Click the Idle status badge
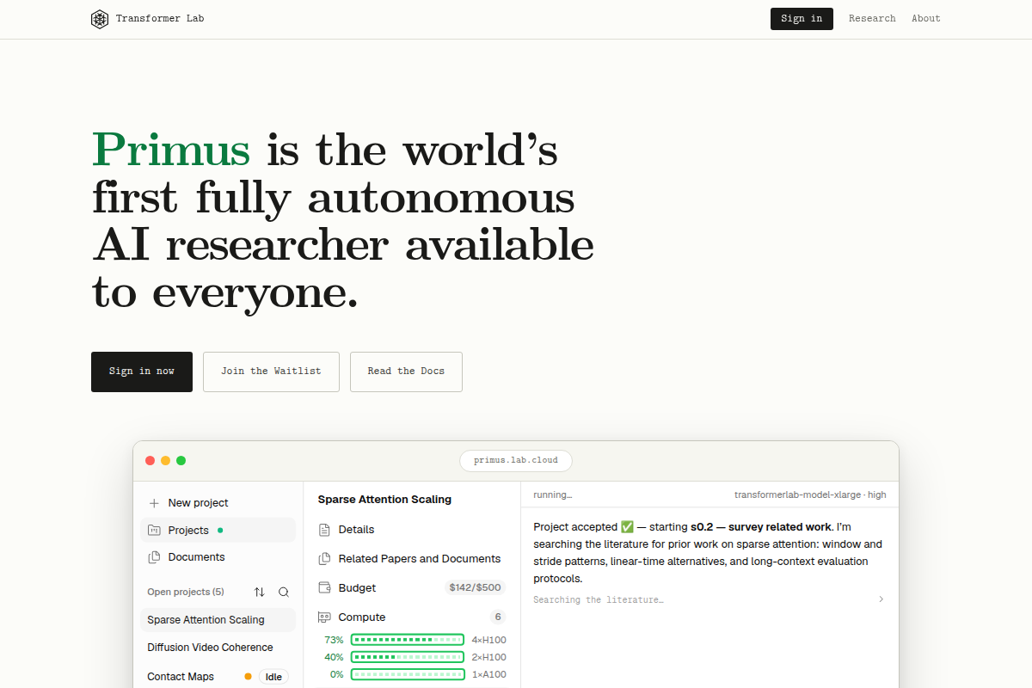 [x=273, y=677]
